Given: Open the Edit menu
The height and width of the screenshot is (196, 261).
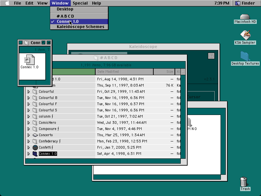Looking at the screenshot, I should point(29,3).
